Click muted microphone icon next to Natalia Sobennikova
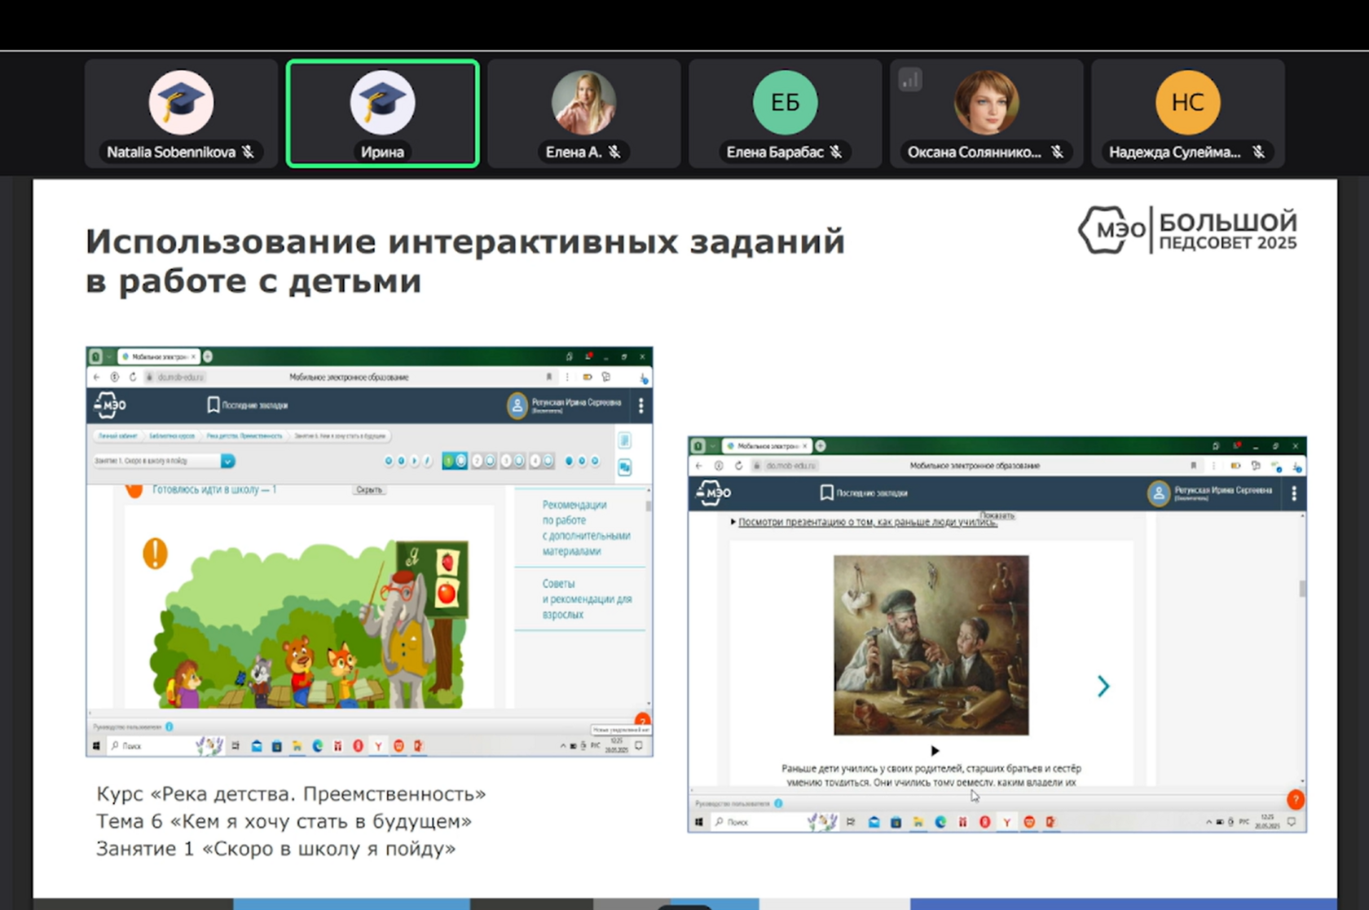The height and width of the screenshot is (910, 1369). point(248,152)
